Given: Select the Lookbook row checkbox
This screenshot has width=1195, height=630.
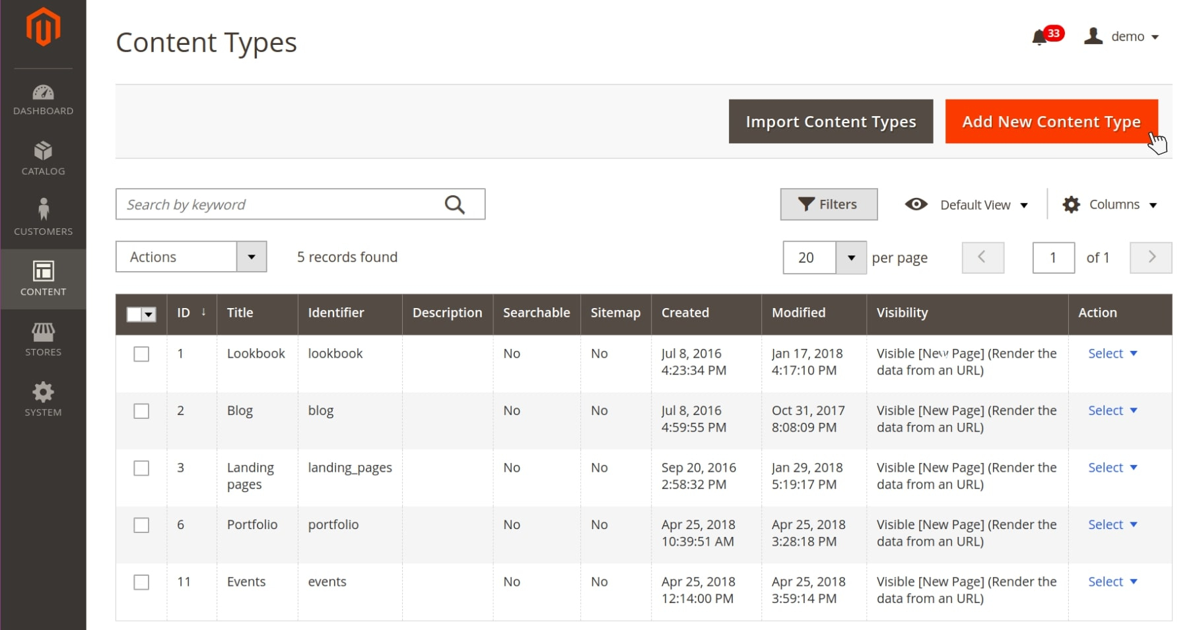Looking at the screenshot, I should [x=141, y=354].
